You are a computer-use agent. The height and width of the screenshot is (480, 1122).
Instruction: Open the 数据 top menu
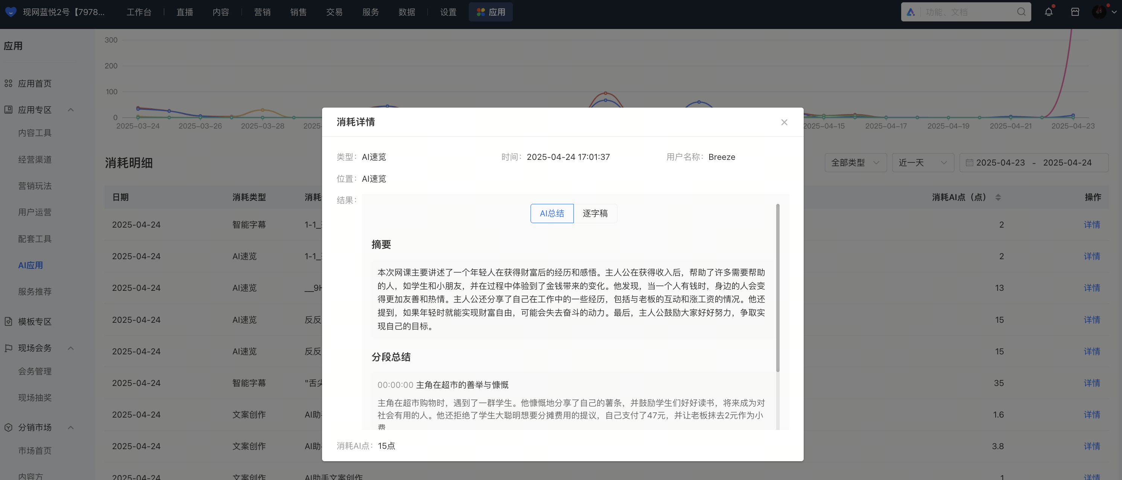point(406,12)
